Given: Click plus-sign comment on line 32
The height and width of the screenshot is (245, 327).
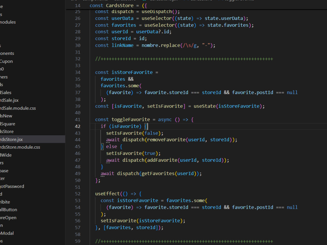Looking at the screenshot, I should 184,59.
